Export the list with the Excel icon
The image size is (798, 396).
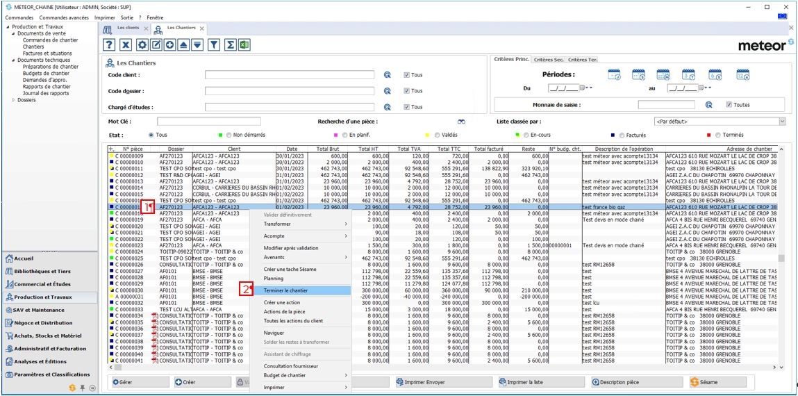[x=244, y=45]
